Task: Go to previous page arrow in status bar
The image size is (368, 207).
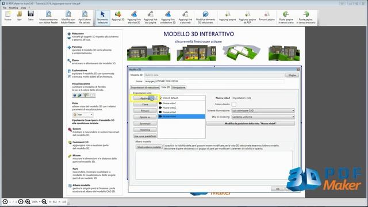Action: [x=5, y=202]
